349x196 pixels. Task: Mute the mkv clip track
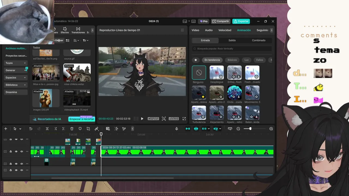pos(22,151)
